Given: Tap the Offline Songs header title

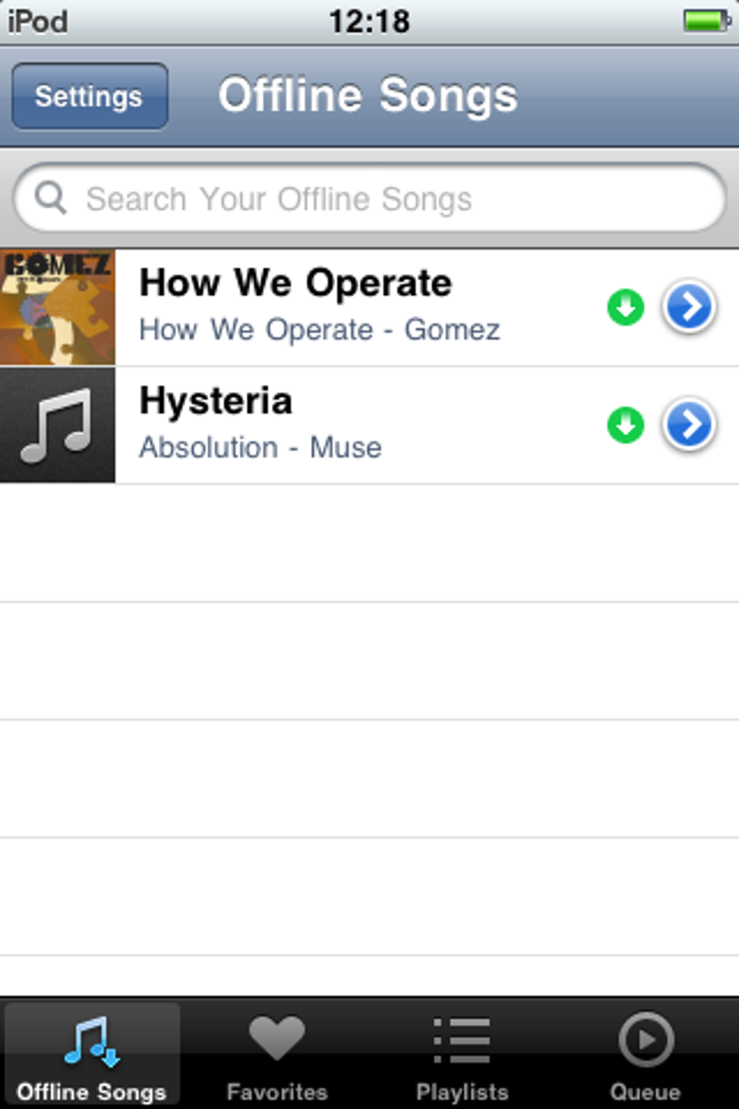Looking at the screenshot, I should 368,96.
